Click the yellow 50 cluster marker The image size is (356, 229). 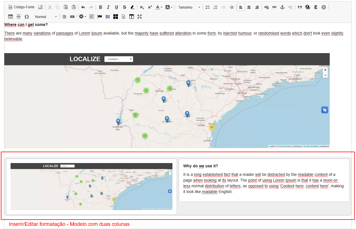click(x=212, y=127)
